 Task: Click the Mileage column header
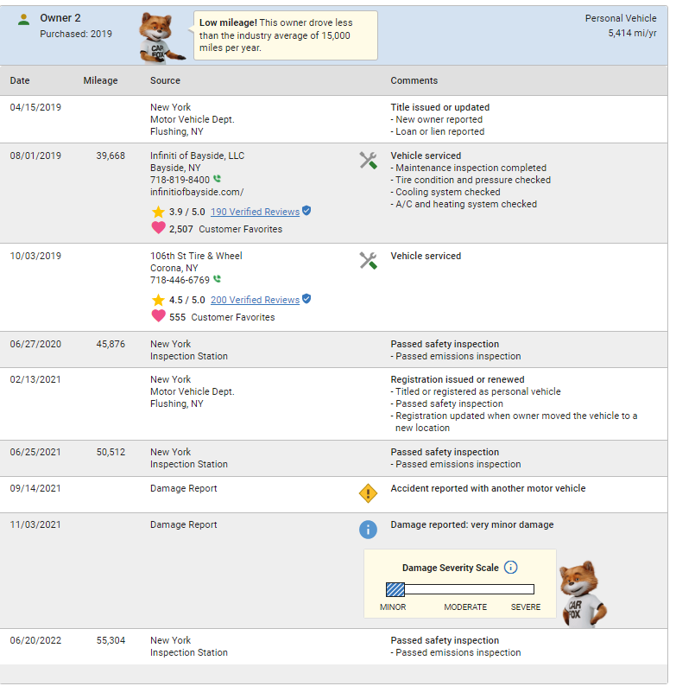tap(100, 80)
